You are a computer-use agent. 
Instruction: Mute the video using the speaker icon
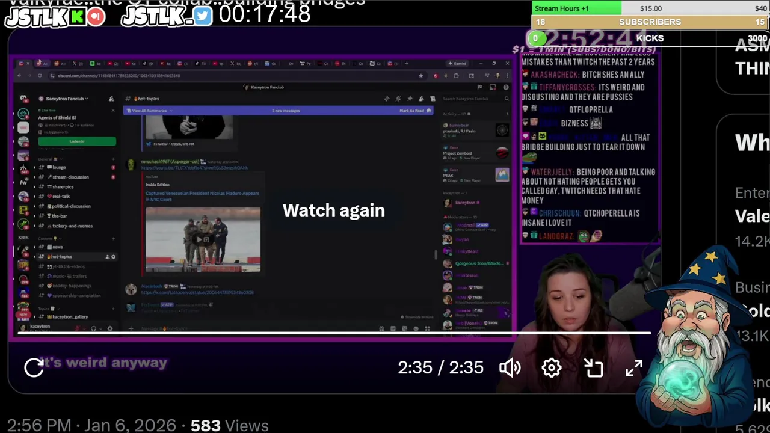click(x=510, y=367)
